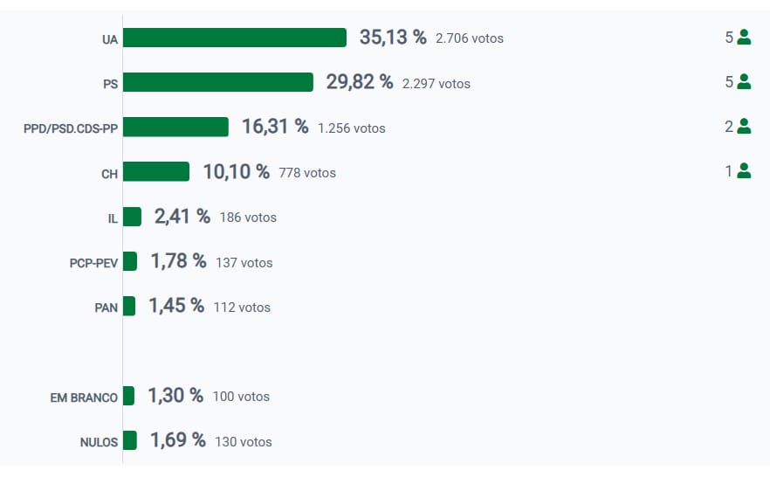Select the IL green bar
Screen dimensions: 770x477
pyautogui.click(x=132, y=217)
